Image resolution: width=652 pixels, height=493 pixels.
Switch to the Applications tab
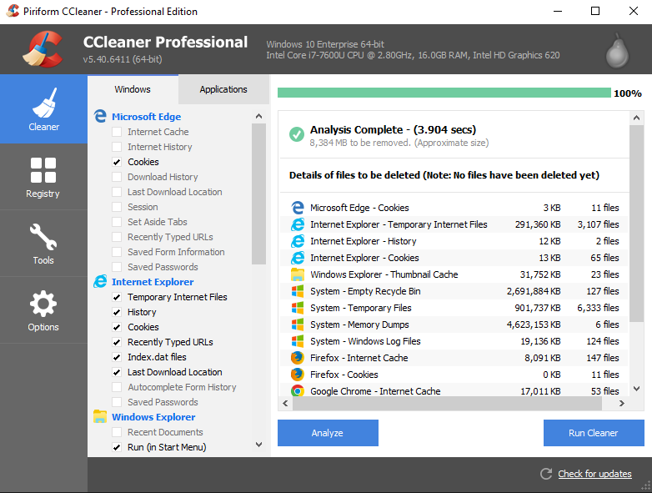pyautogui.click(x=223, y=89)
